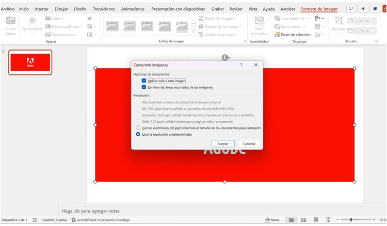Switch to Normal view icon
Viewport: 387px width, 226px height.
coord(291,220)
